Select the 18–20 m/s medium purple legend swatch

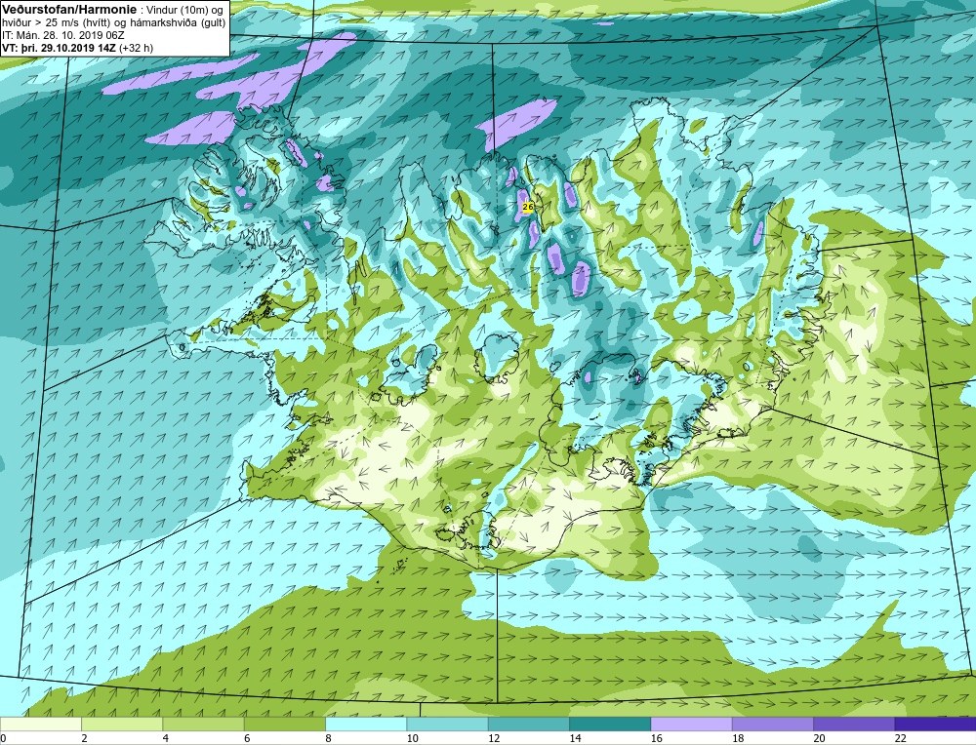click(x=773, y=724)
